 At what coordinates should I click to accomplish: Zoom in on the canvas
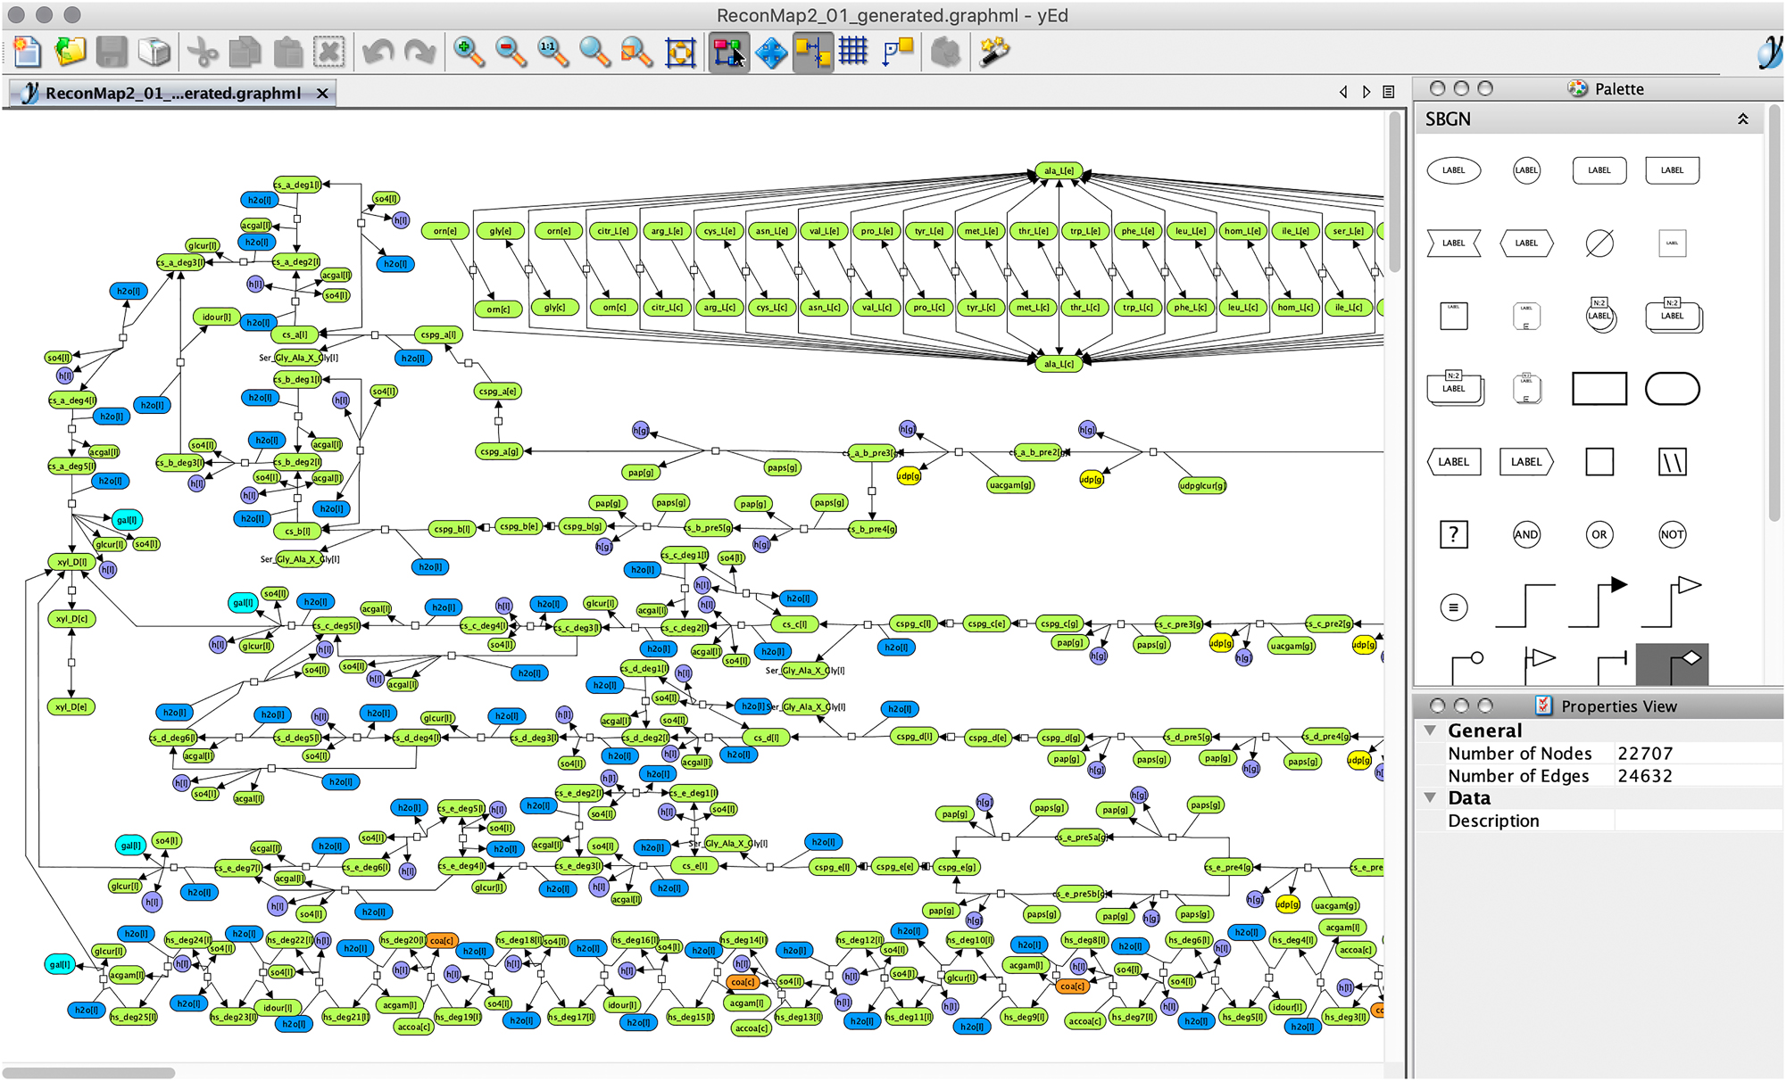(467, 52)
